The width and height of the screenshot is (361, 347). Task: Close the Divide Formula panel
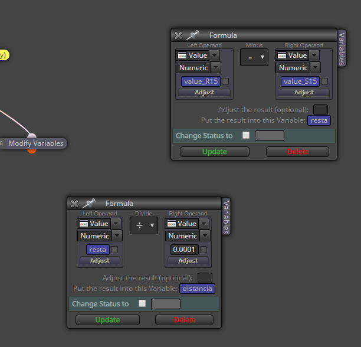[x=74, y=204]
